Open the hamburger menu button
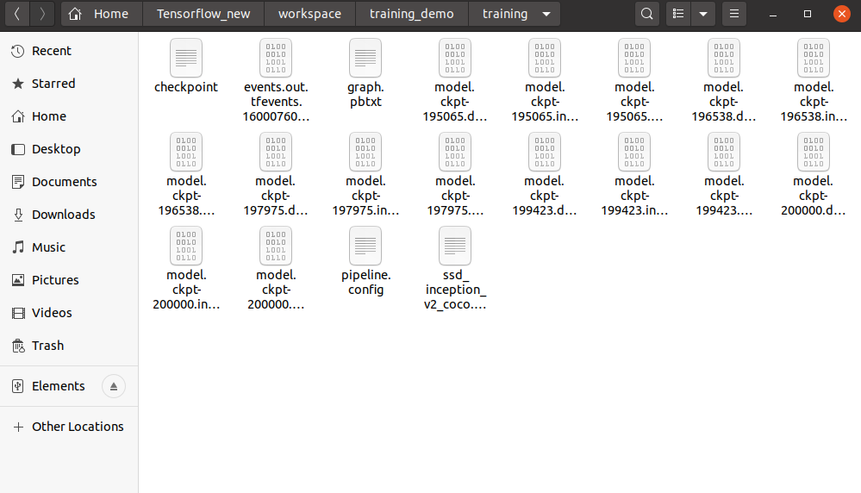The width and height of the screenshot is (861, 493). pos(733,14)
